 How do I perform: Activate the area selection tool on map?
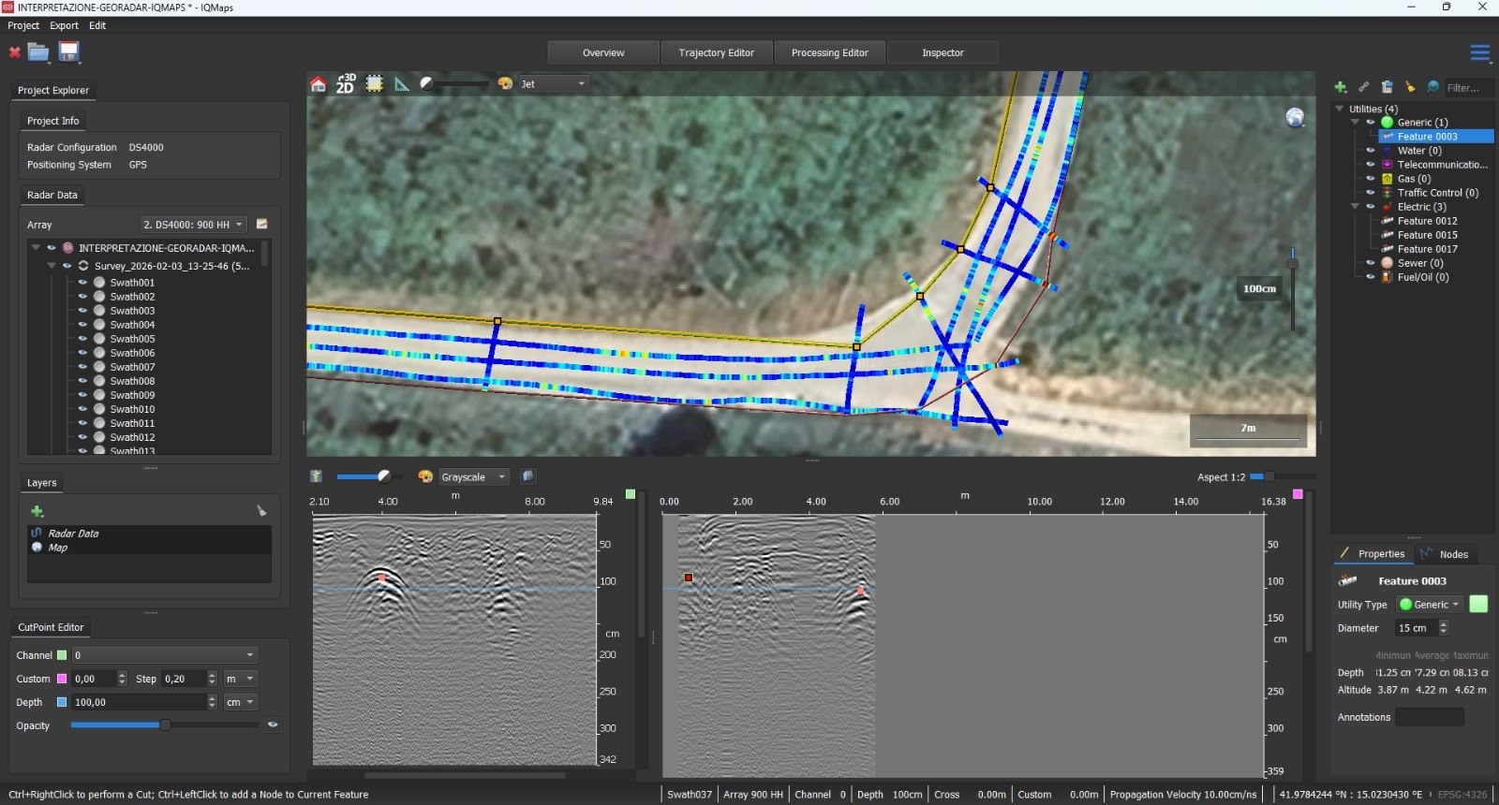(375, 83)
